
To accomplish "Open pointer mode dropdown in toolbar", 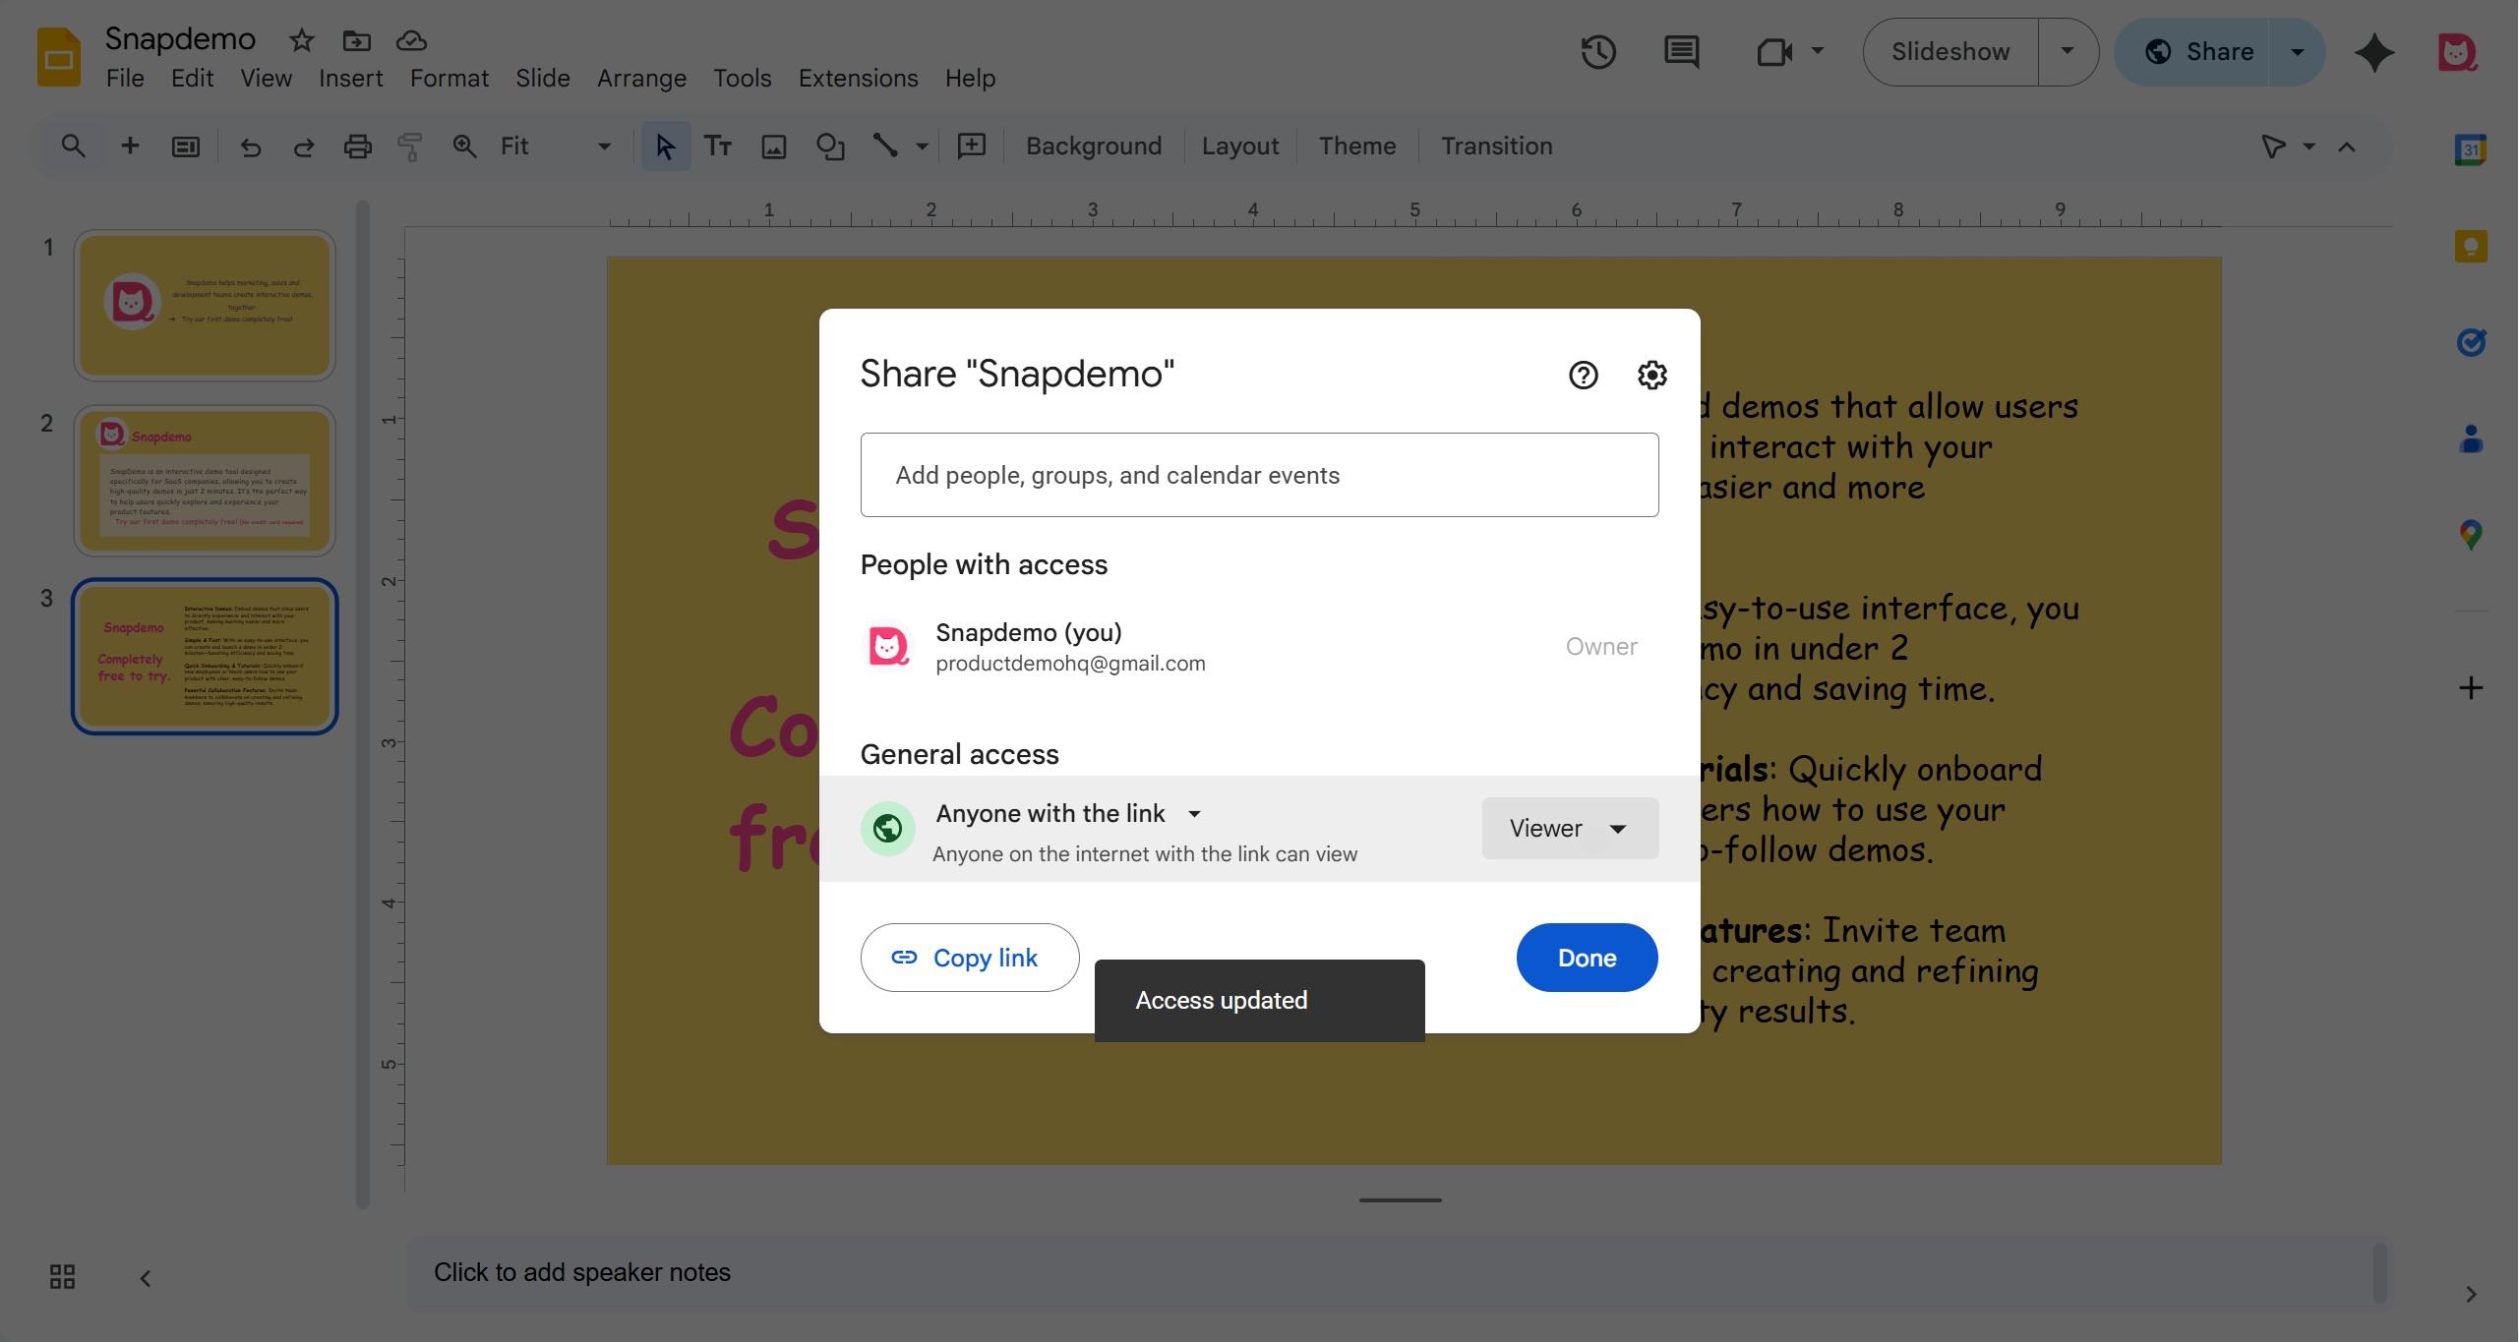I will click(x=2309, y=146).
